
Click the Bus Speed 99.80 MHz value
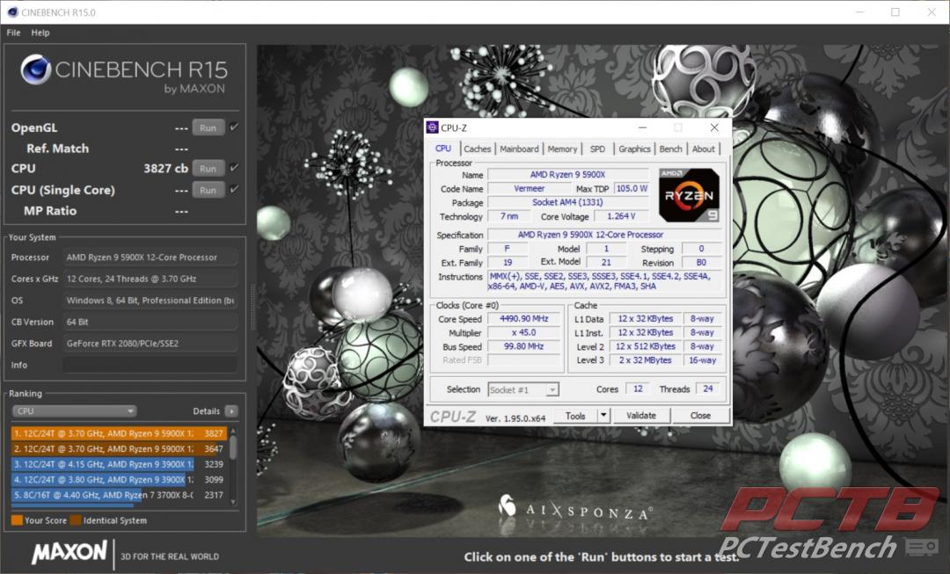[x=524, y=346]
